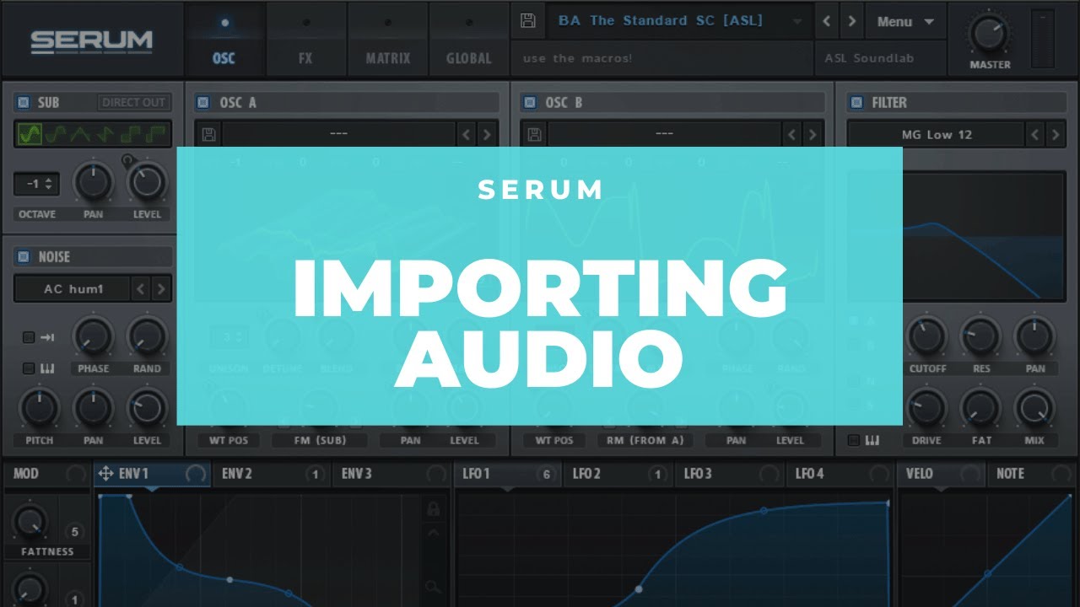
Task: Click the FATTNESS macro knob
Action: [x=30, y=524]
